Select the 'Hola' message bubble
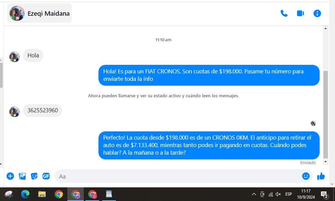This screenshot has height=201, width=335. pos(33,56)
